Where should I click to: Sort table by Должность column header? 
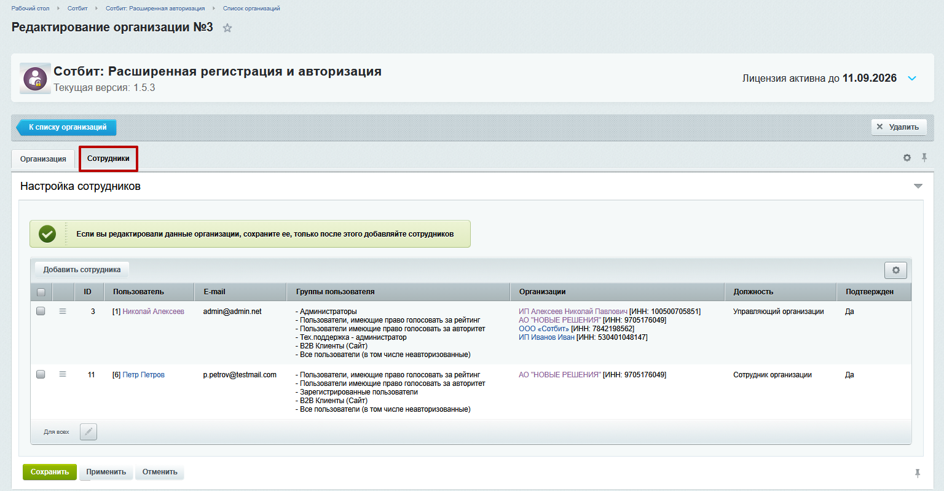[x=753, y=292]
